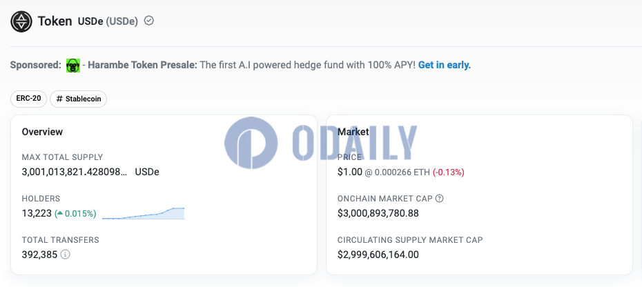Viewport: 642px width, 287px height.
Task: Select the ERC-20 tag pill
Action: [x=29, y=99]
